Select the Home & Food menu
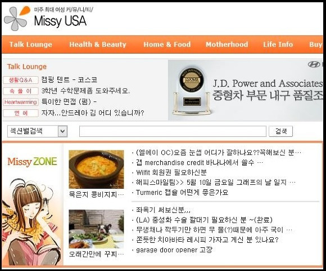326x271 pixels. pyautogui.click(x=167, y=45)
